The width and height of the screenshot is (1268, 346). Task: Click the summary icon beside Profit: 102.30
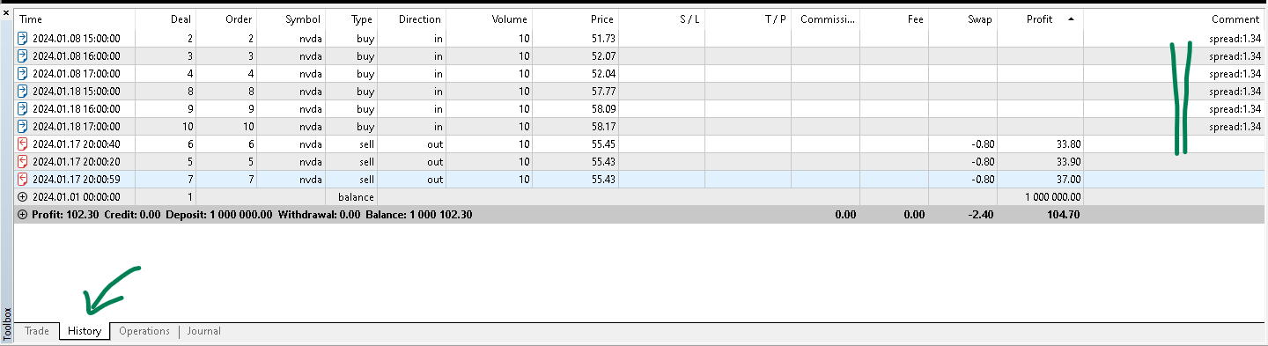23,215
